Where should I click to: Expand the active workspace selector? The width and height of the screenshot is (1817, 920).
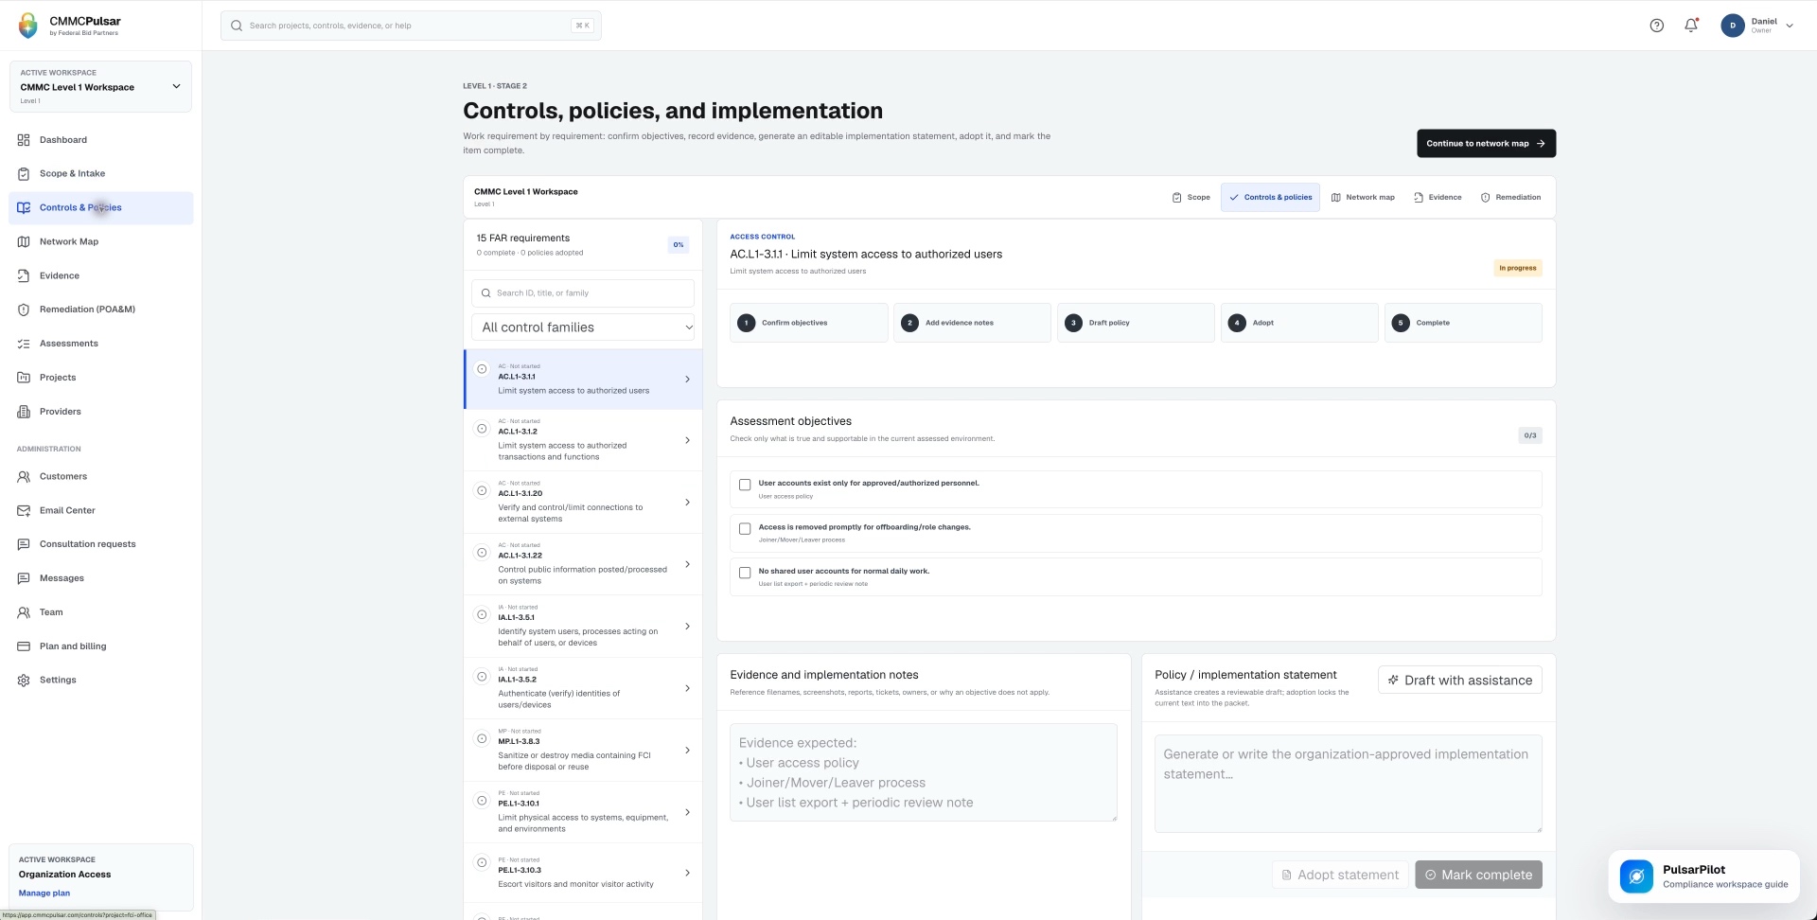(100, 86)
